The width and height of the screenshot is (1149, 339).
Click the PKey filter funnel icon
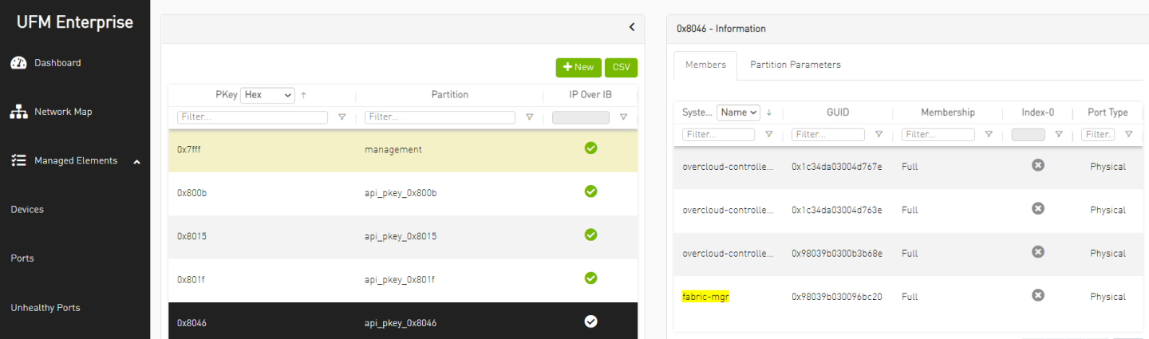click(342, 117)
